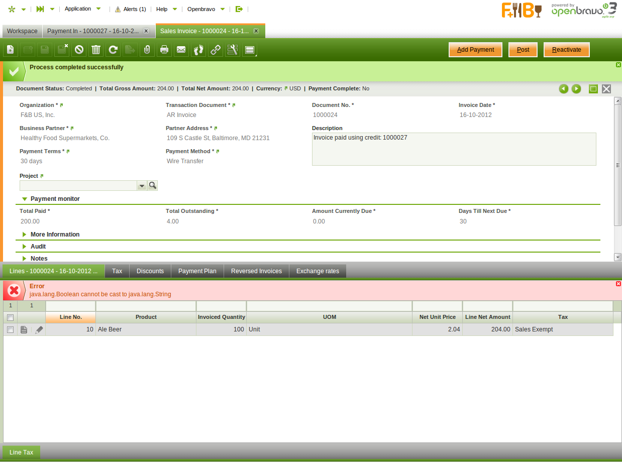Click the Reactivate button

point(566,50)
